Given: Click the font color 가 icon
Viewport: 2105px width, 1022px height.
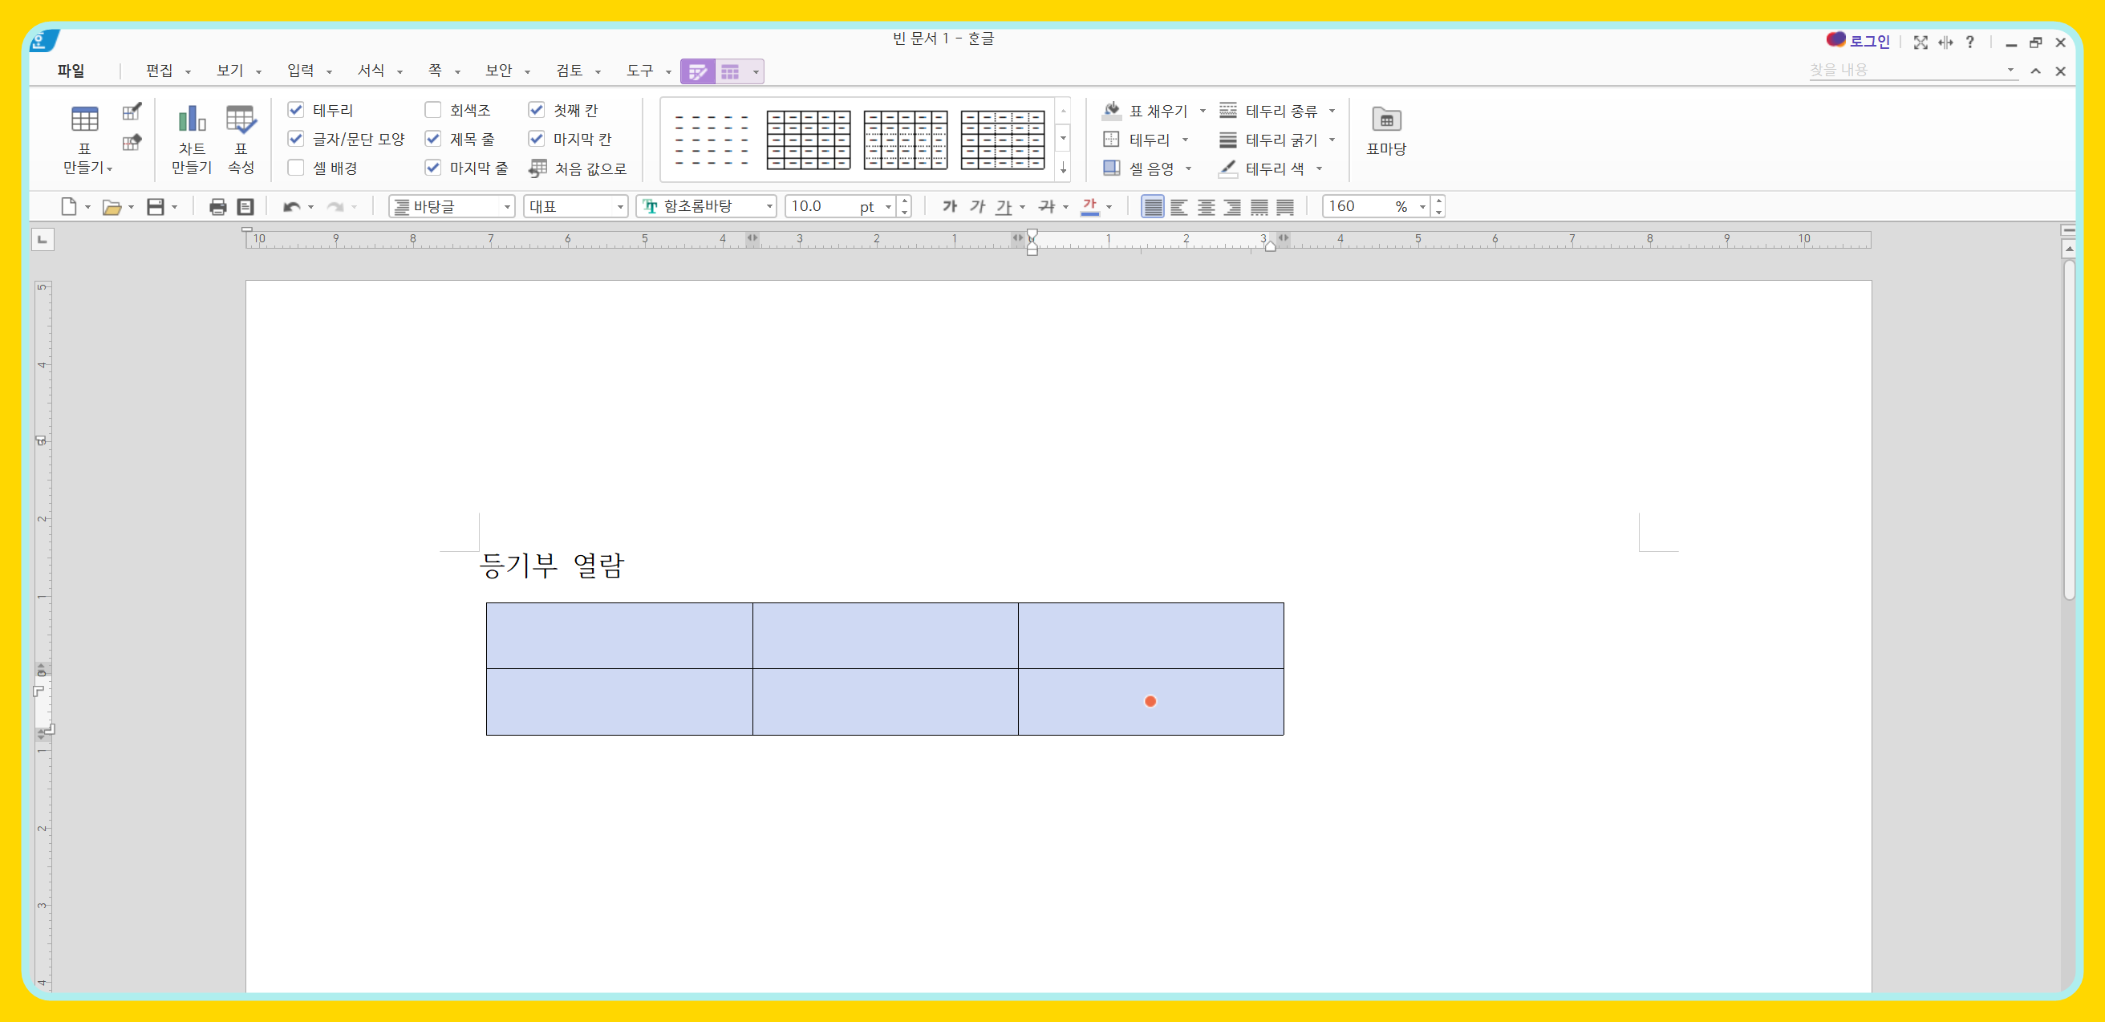Looking at the screenshot, I should pos(1089,207).
